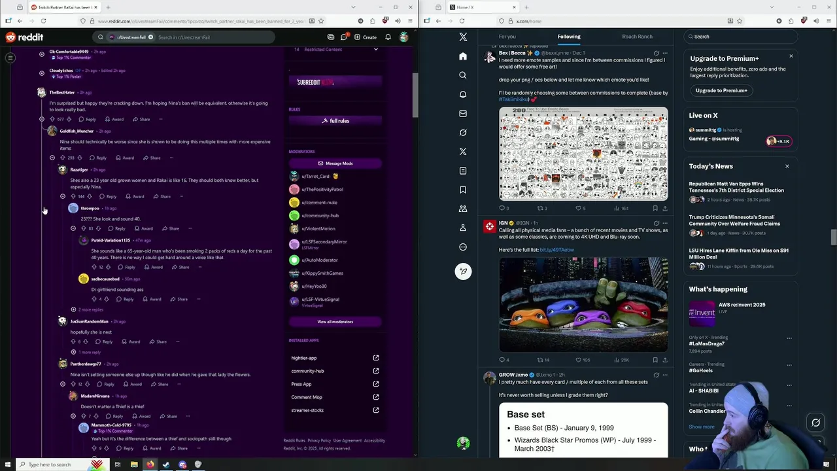This screenshot has height=471, width=837.
Task: Click Message Mods button
Action: (x=335, y=164)
